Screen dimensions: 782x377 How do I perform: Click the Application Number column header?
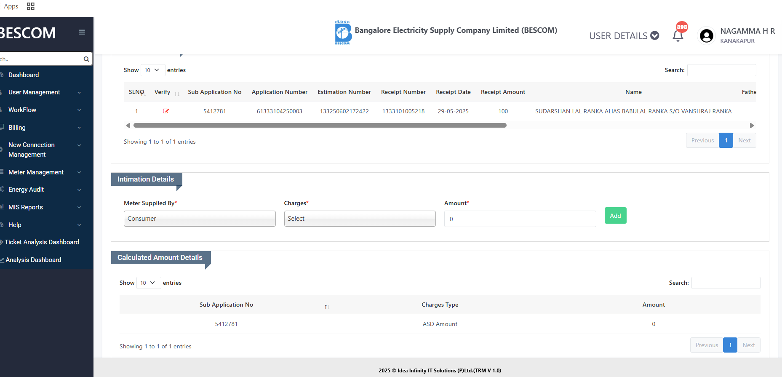click(280, 92)
